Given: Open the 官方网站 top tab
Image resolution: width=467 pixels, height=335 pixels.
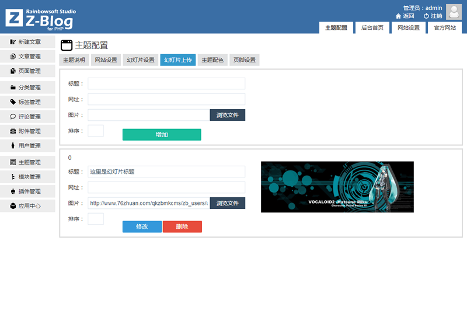Looking at the screenshot, I should tap(445, 27).
